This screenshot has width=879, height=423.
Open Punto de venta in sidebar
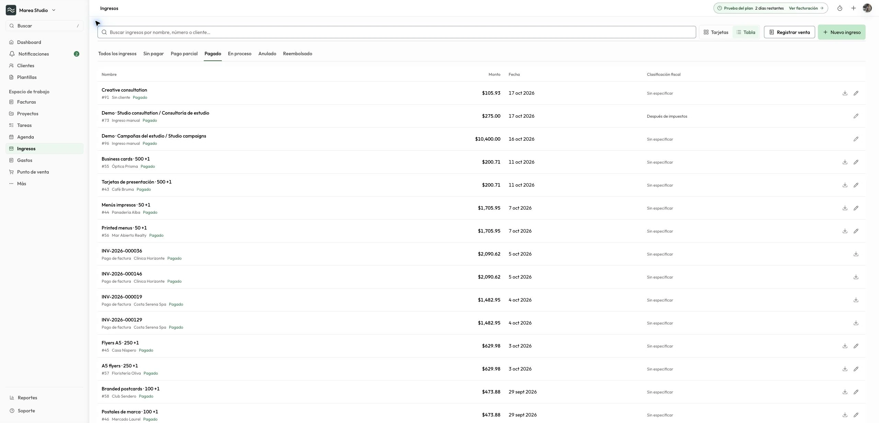click(x=44, y=172)
